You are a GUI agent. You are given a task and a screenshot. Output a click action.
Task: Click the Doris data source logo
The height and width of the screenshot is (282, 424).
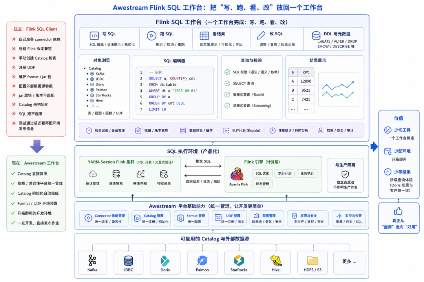164,261
